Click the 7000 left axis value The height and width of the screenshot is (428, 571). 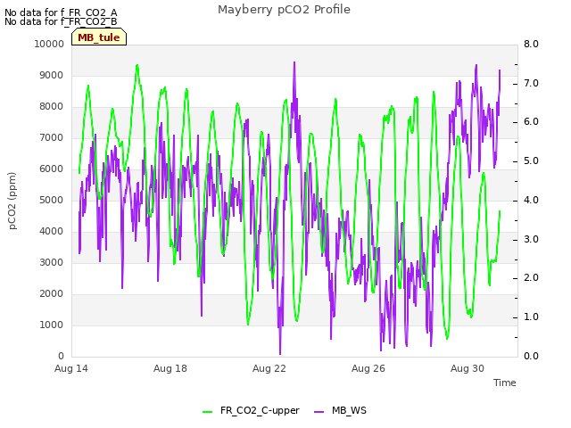(x=52, y=138)
